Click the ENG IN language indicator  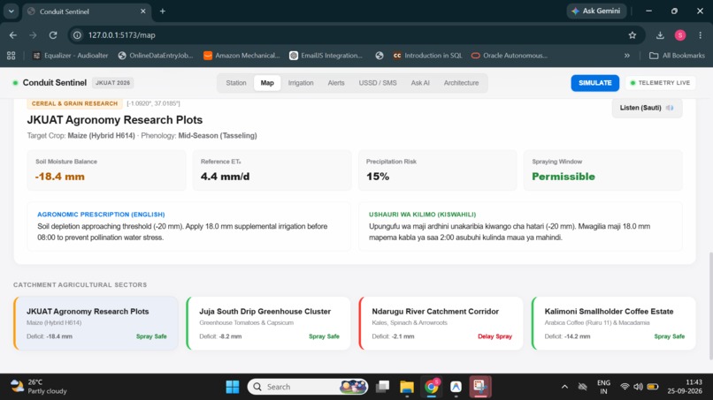tap(603, 387)
